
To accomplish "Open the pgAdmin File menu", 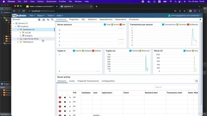I will pyautogui.click(x=32, y=15).
